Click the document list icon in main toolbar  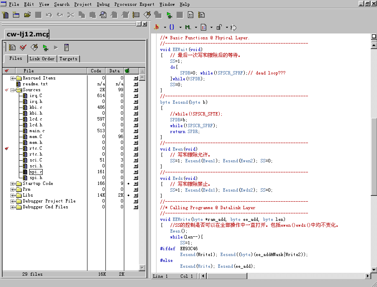191,15
